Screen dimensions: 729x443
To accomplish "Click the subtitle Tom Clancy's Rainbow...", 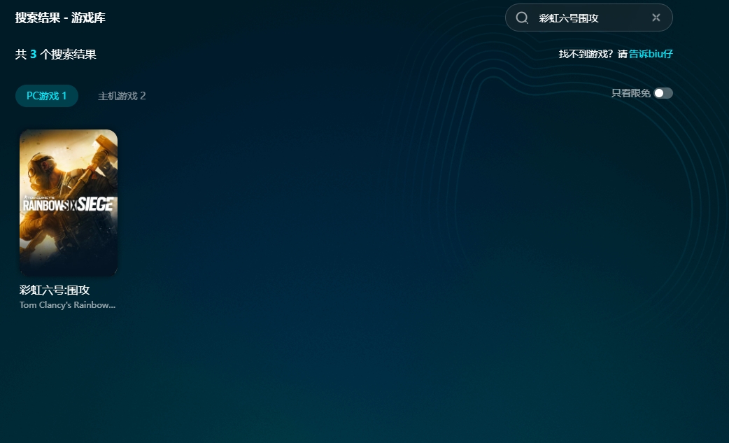I will coord(67,305).
